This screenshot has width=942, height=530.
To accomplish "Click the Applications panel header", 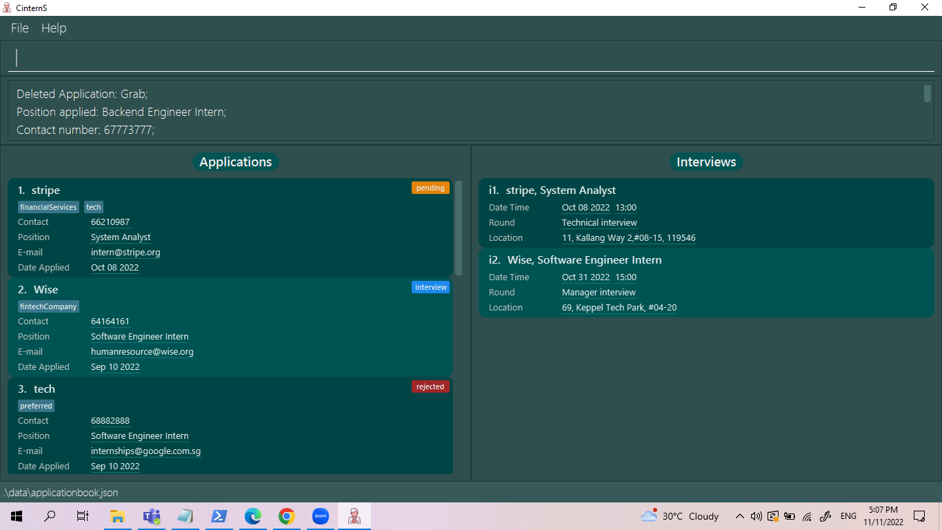I will (x=236, y=162).
